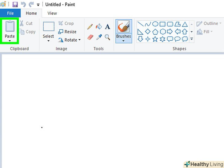Select the Eraser tool
This screenshot has width=224, height=168.
tap(90, 37)
